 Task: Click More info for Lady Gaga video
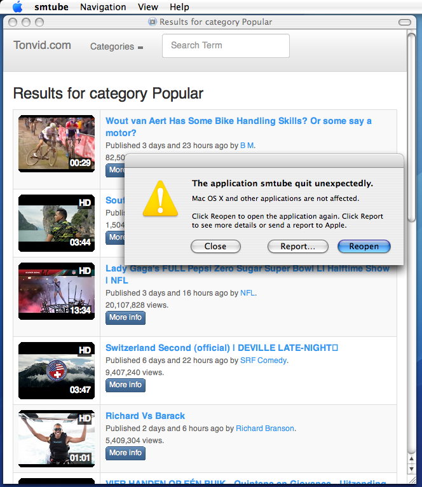point(125,317)
